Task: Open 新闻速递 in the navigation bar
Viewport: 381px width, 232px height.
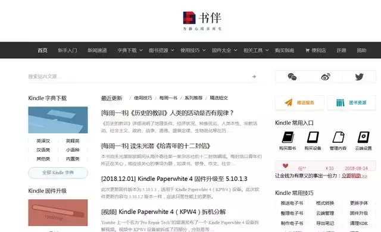Action: [x=97, y=51]
